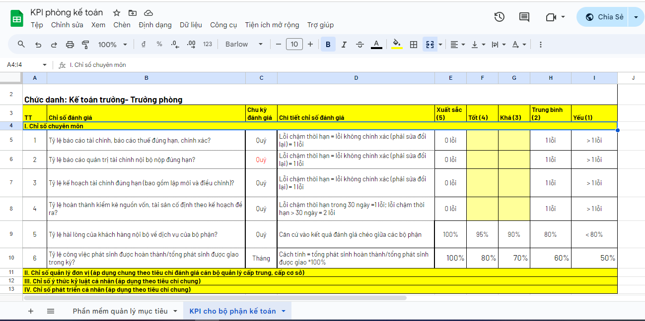Open the Định dạng menu
Image resolution: width=645 pixels, height=321 pixels.
click(155, 25)
